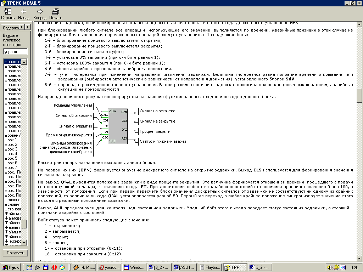
Task: Select the Файлова index entry
Action: pos(13,218)
